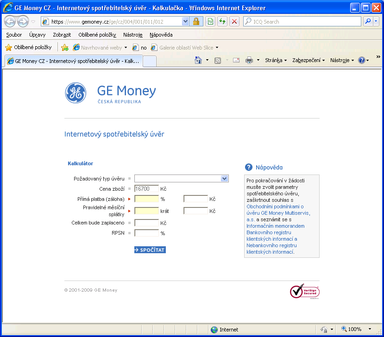Open a new blank tab

(x=150, y=61)
